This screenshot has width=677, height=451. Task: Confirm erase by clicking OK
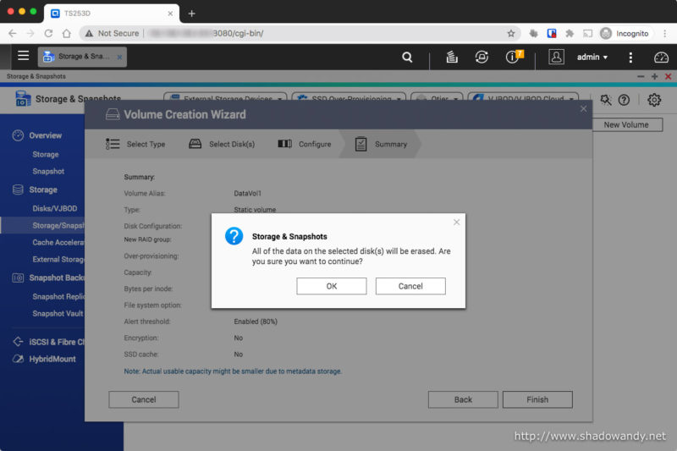tap(332, 286)
